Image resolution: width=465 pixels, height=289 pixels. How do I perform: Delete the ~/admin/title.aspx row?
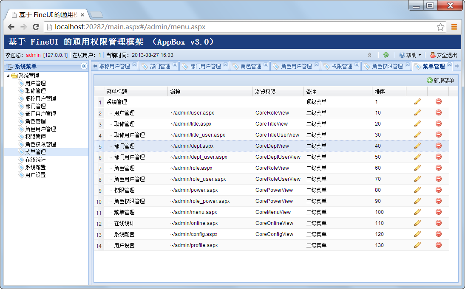pyautogui.click(x=439, y=123)
